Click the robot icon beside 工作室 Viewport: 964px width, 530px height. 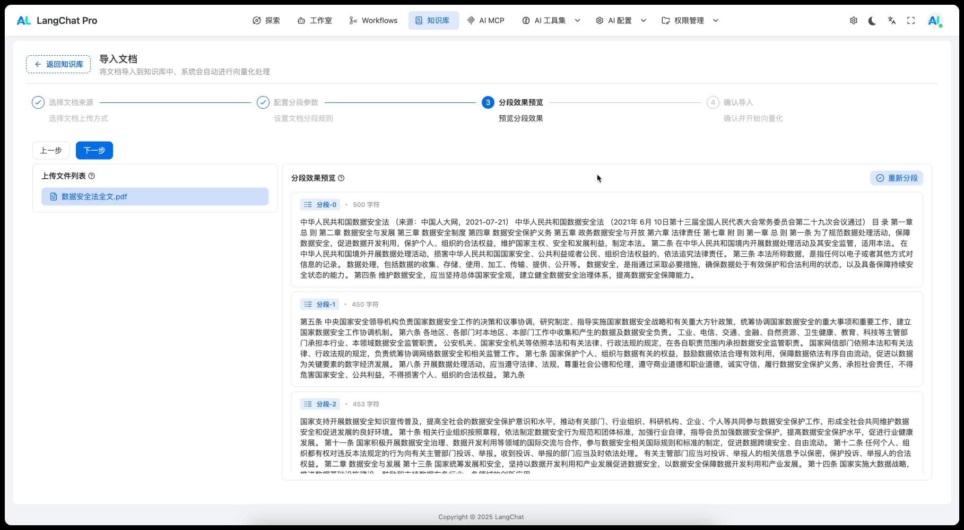301,20
